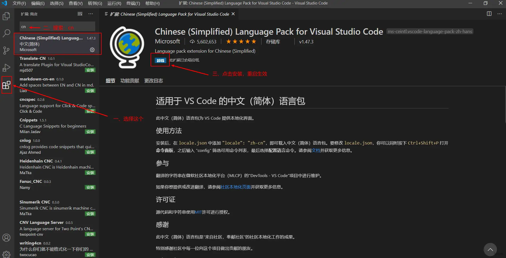Open the 存储库 repository link
This screenshot has width=506, height=258.
click(x=273, y=42)
